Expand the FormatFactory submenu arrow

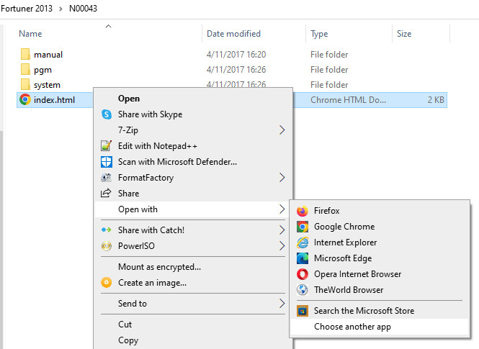coord(282,178)
